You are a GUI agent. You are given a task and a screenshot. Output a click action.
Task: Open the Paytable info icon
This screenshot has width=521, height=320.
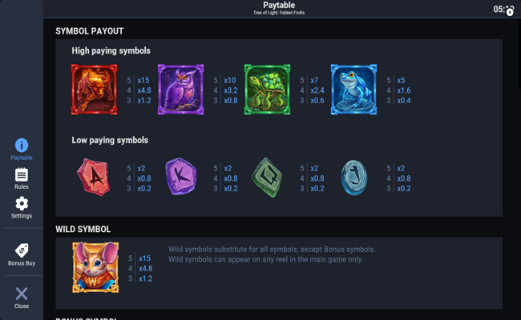pos(22,146)
